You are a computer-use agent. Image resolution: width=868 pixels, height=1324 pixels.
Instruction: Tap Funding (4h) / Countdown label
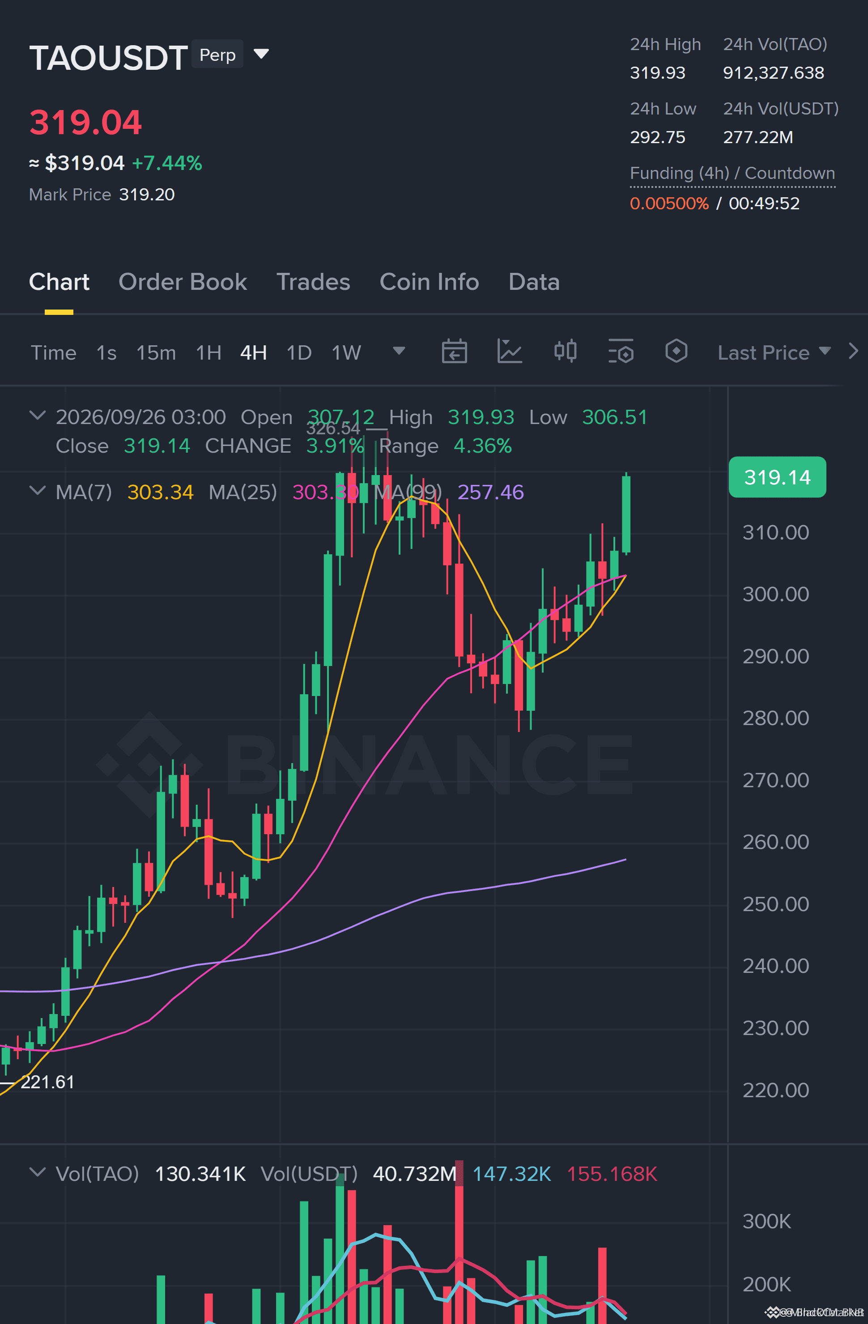(x=732, y=173)
